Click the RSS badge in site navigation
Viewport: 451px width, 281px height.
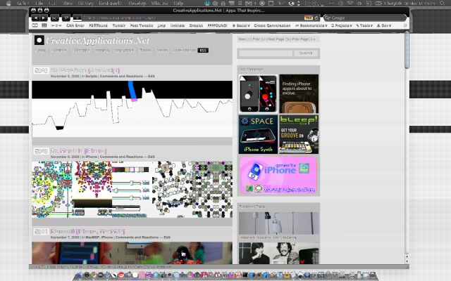click(203, 50)
